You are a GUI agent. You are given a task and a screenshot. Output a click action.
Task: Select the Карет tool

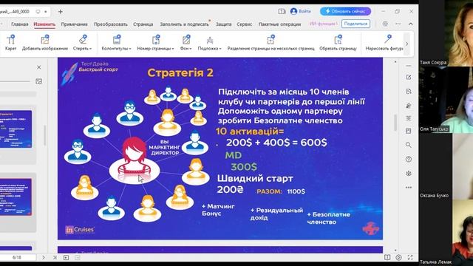(10, 42)
